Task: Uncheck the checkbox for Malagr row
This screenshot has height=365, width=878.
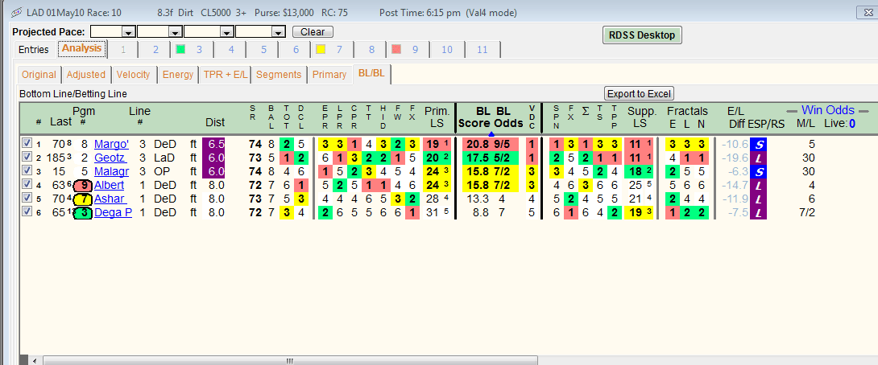Action: pos(25,171)
